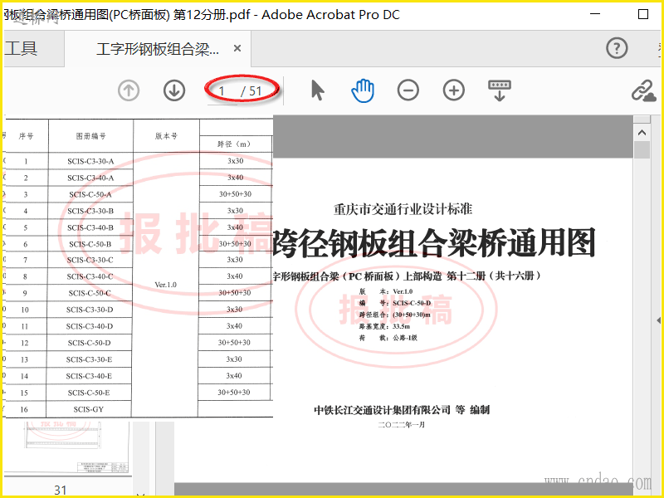Click the SCIS-C3-30-E table cell
664x498 pixels.
coord(89,359)
